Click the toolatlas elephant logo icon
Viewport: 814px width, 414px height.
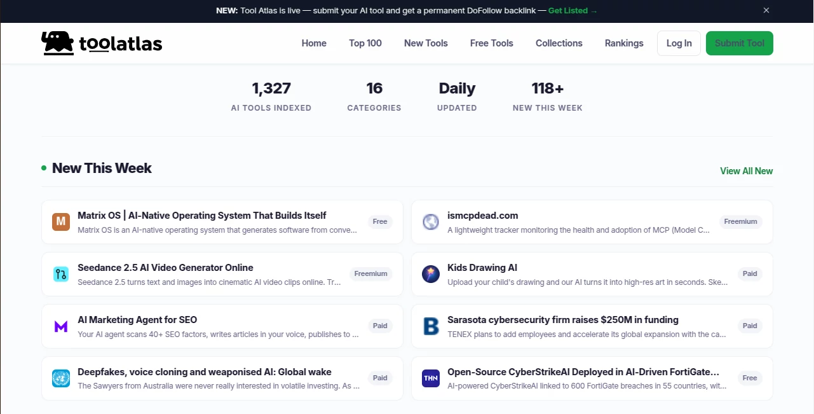click(57, 43)
